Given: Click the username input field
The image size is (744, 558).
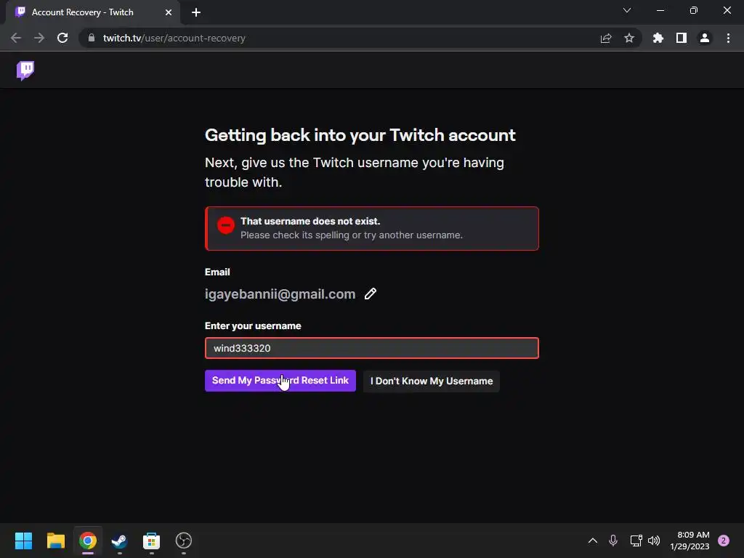Looking at the screenshot, I should click(371, 348).
